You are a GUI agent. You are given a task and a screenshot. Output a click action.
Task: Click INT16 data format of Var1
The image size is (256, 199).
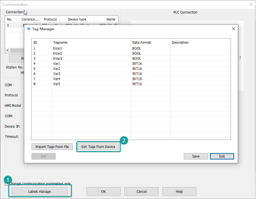[x=137, y=64]
